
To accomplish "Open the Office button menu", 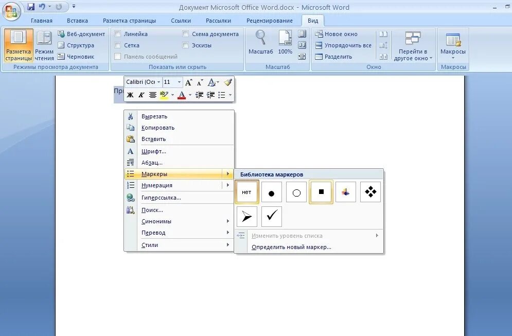I will click(x=11, y=11).
